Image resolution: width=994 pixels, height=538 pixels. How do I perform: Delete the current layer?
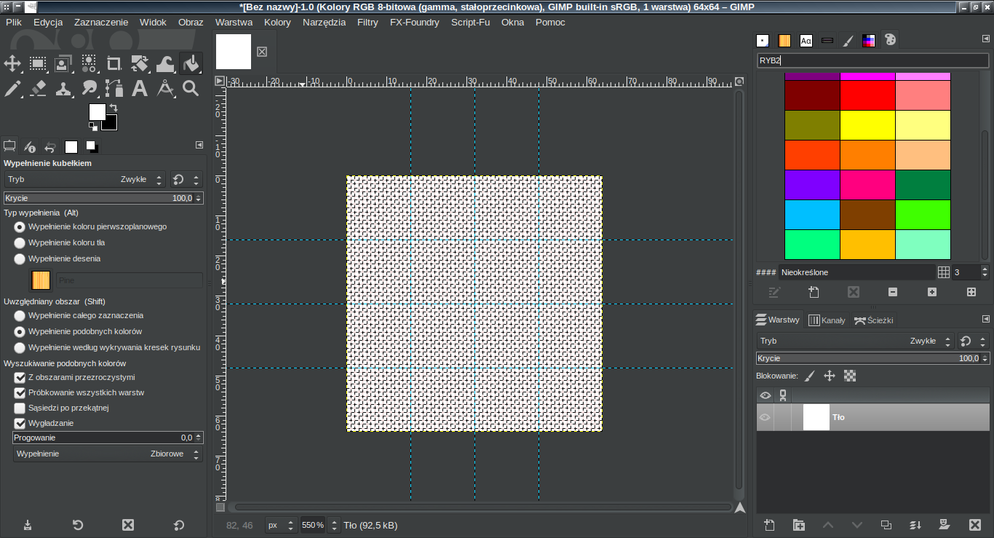point(975,525)
